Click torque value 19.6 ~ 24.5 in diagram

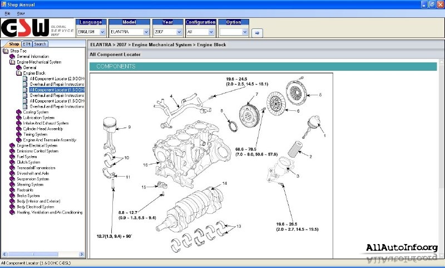(237, 79)
